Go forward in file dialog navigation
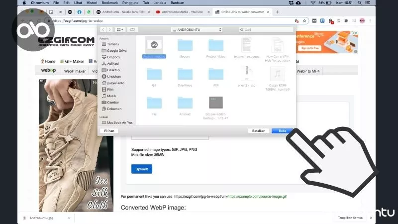398x224 pixels. pos(109,30)
